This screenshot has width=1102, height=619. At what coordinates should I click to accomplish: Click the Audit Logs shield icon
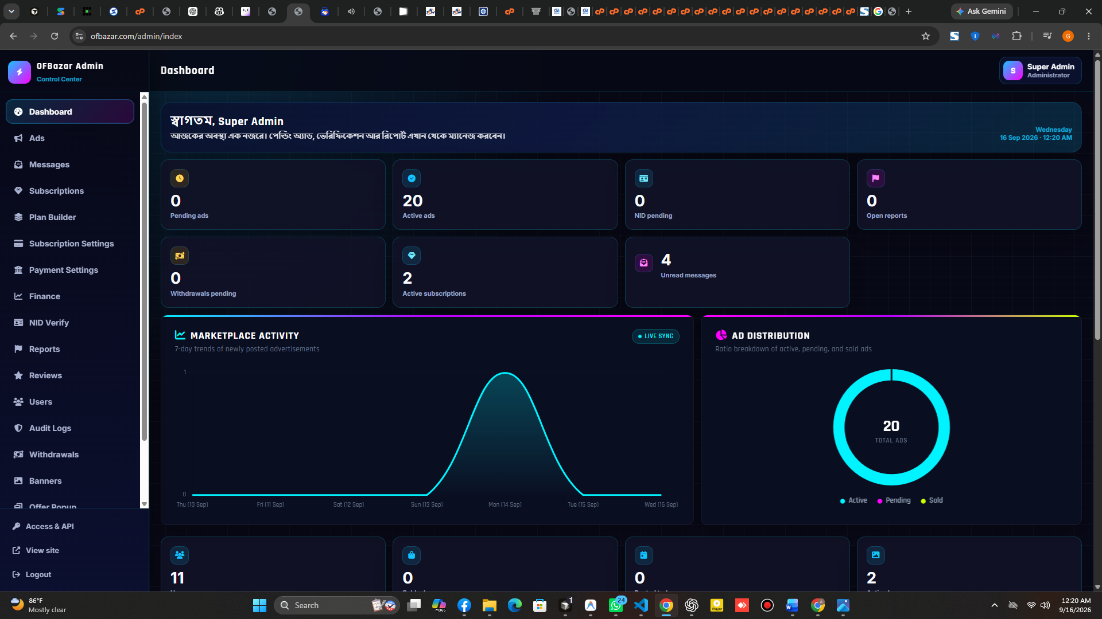tap(18, 428)
